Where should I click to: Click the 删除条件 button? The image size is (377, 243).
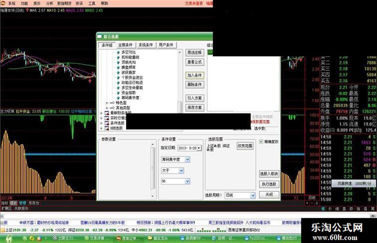(x=195, y=85)
